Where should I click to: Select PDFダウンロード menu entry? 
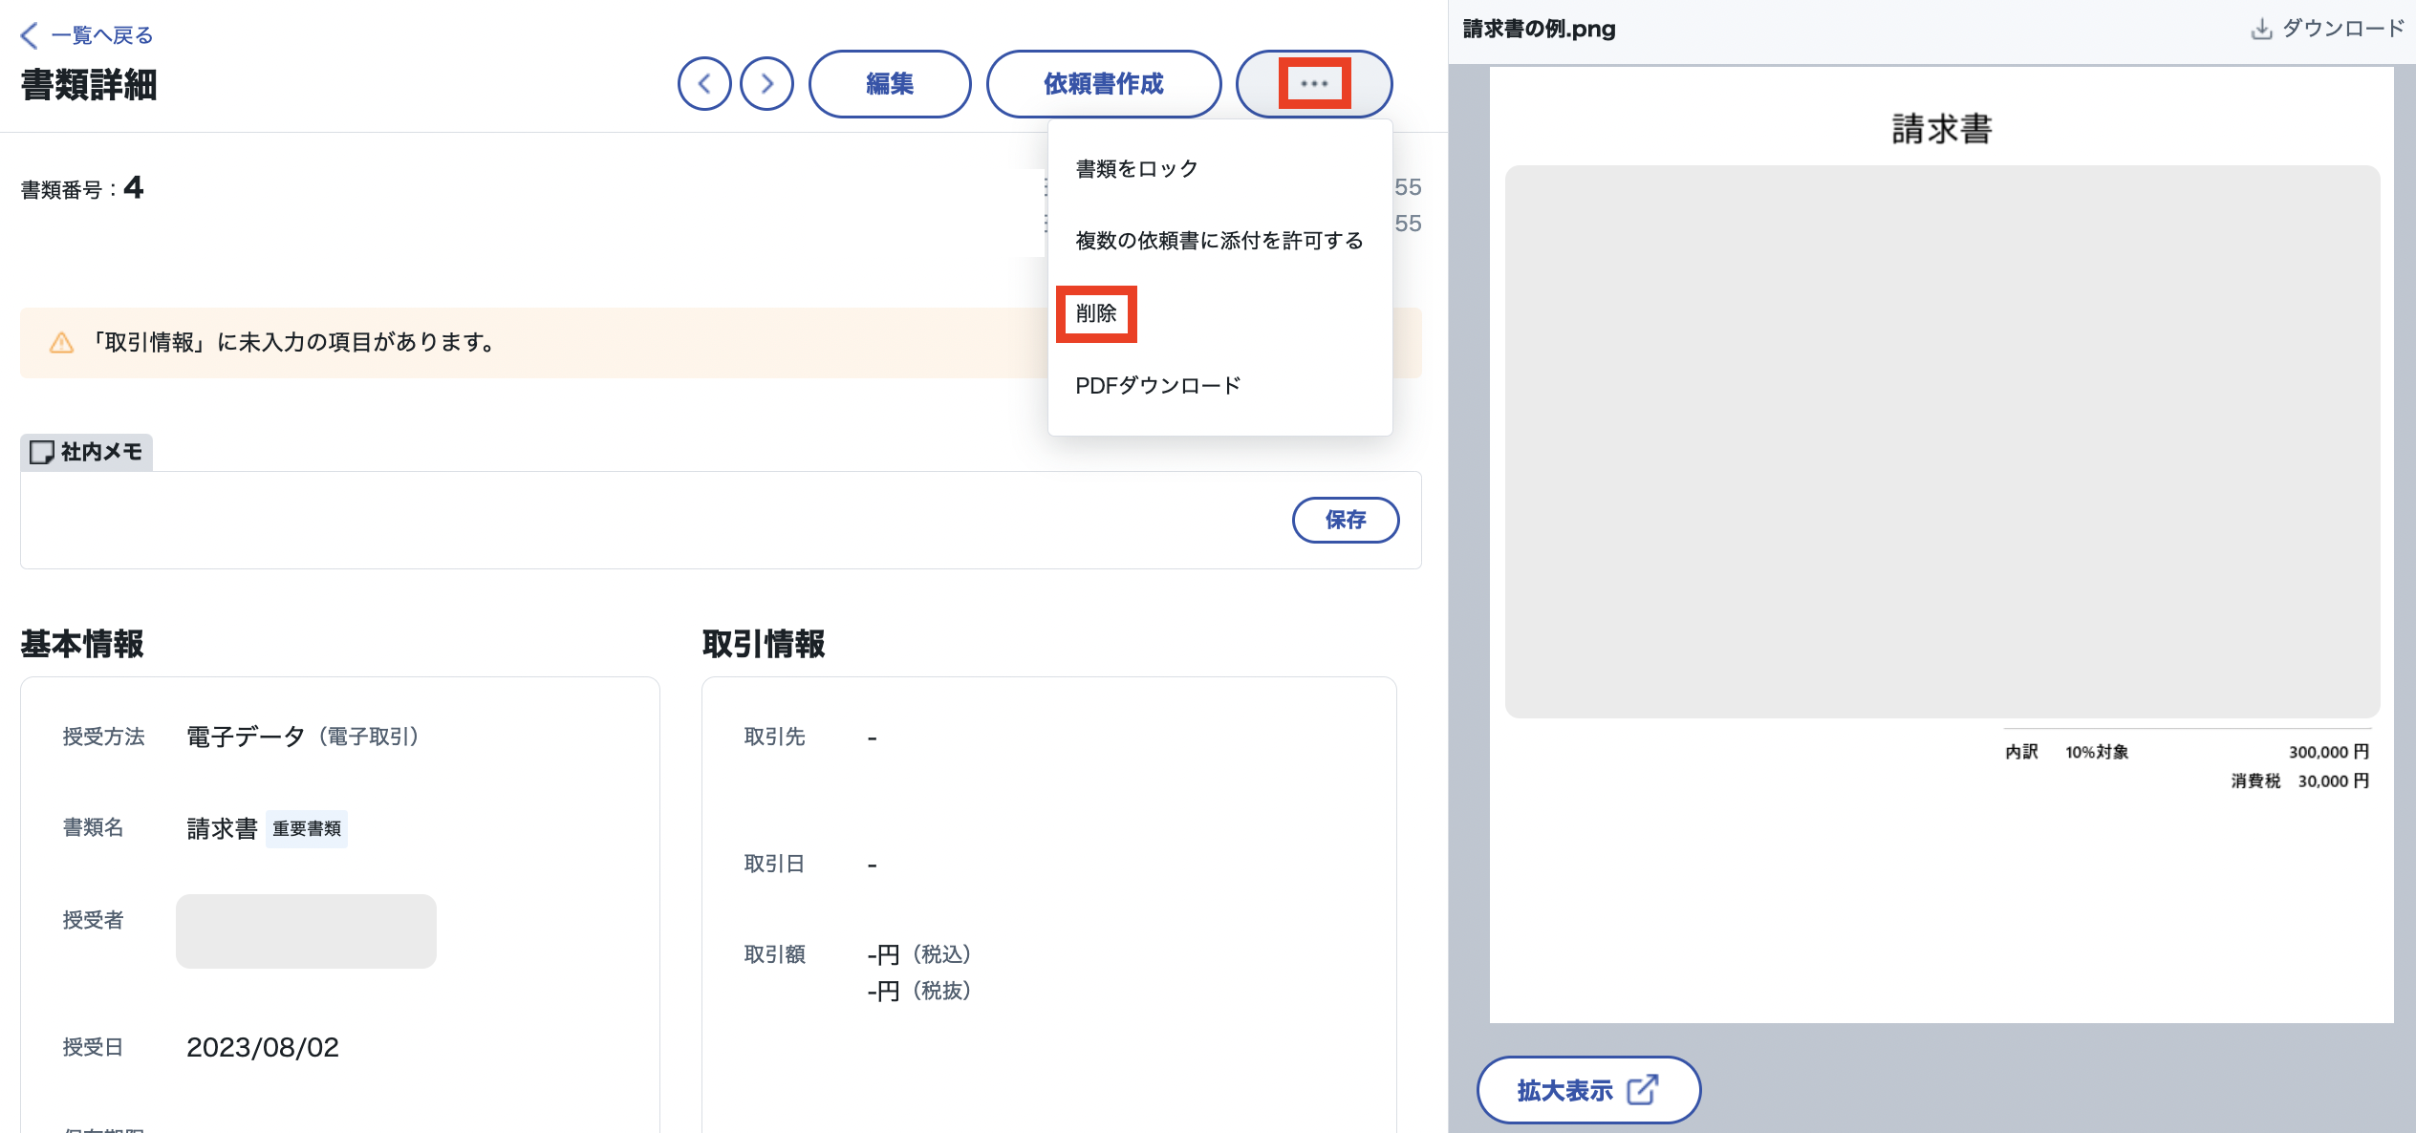click(1158, 386)
